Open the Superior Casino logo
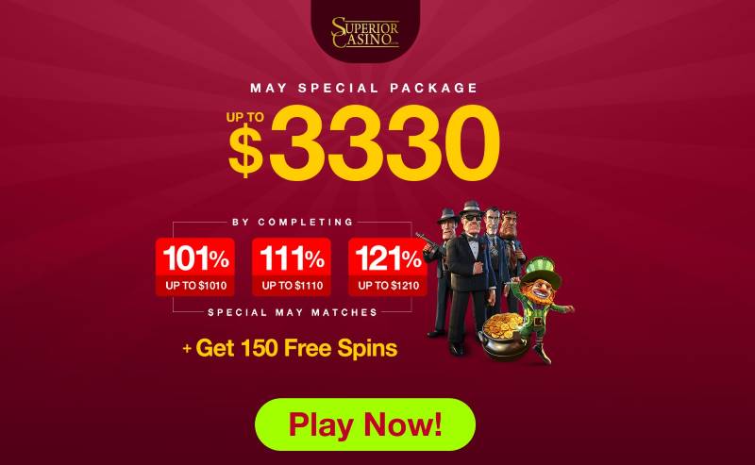 [365, 32]
